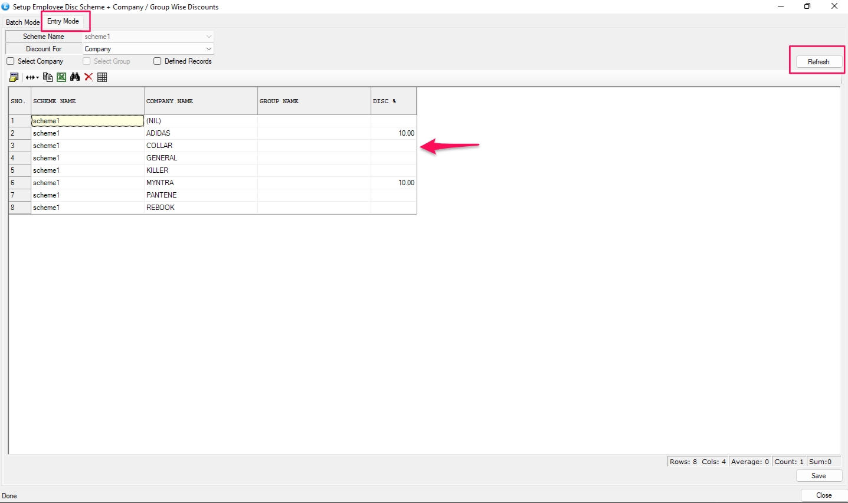Screen dimensions: 848x503
Task: Open the column width adjust tool
Action: [32, 77]
